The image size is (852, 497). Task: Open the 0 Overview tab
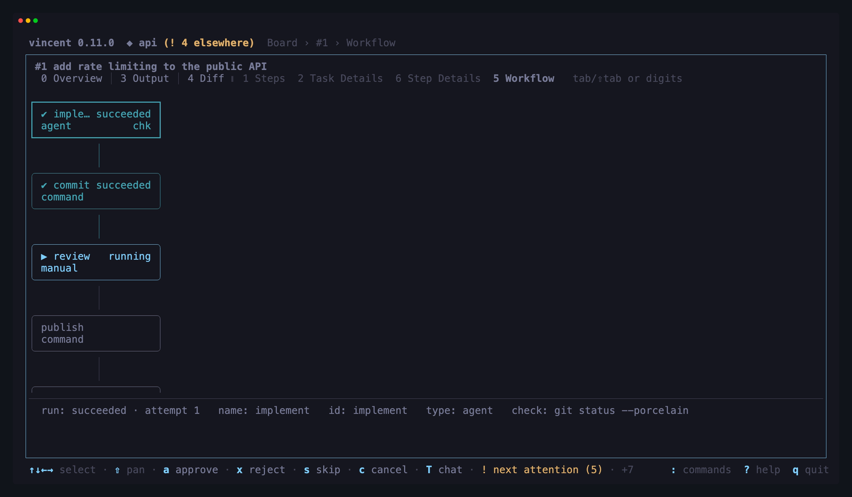point(71,78)
